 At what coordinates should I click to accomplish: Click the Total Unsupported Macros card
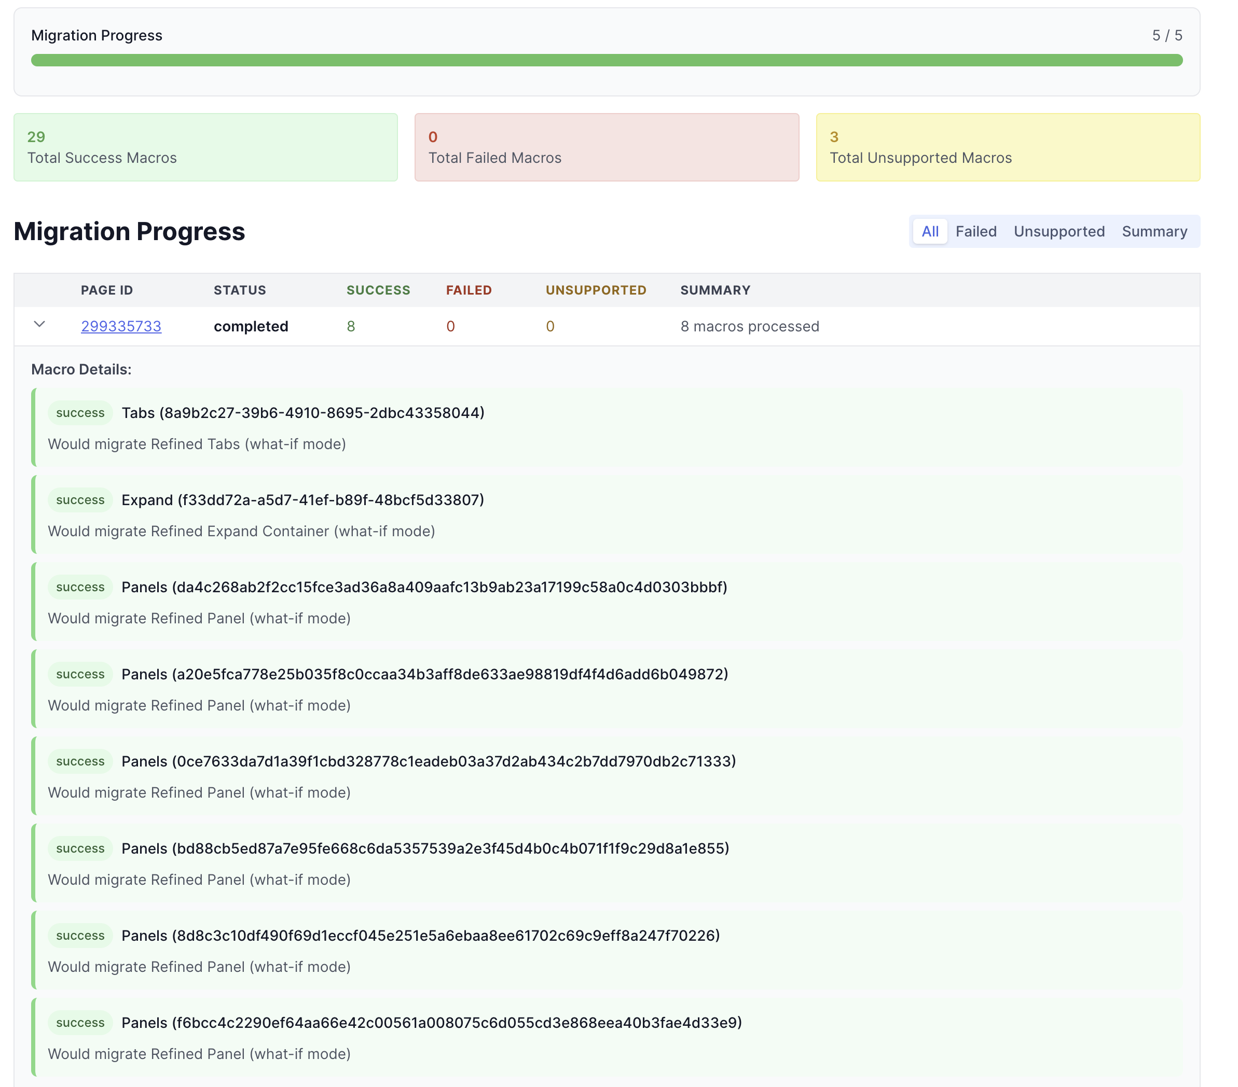click(1007, 147)
